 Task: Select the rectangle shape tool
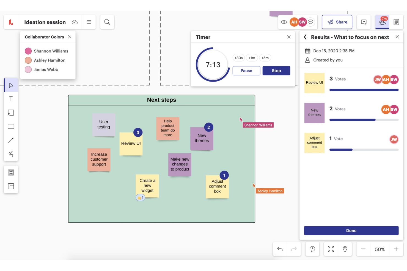11,127
